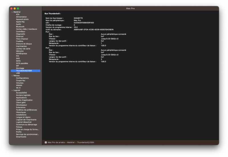Click the domain UUID value
Image resolution: width=228 pixels, height=157 pixels.
94,30
